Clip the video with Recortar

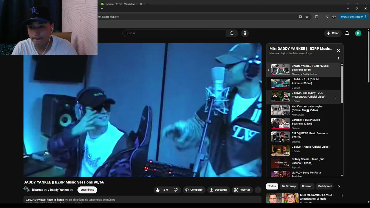coord(242,190)
